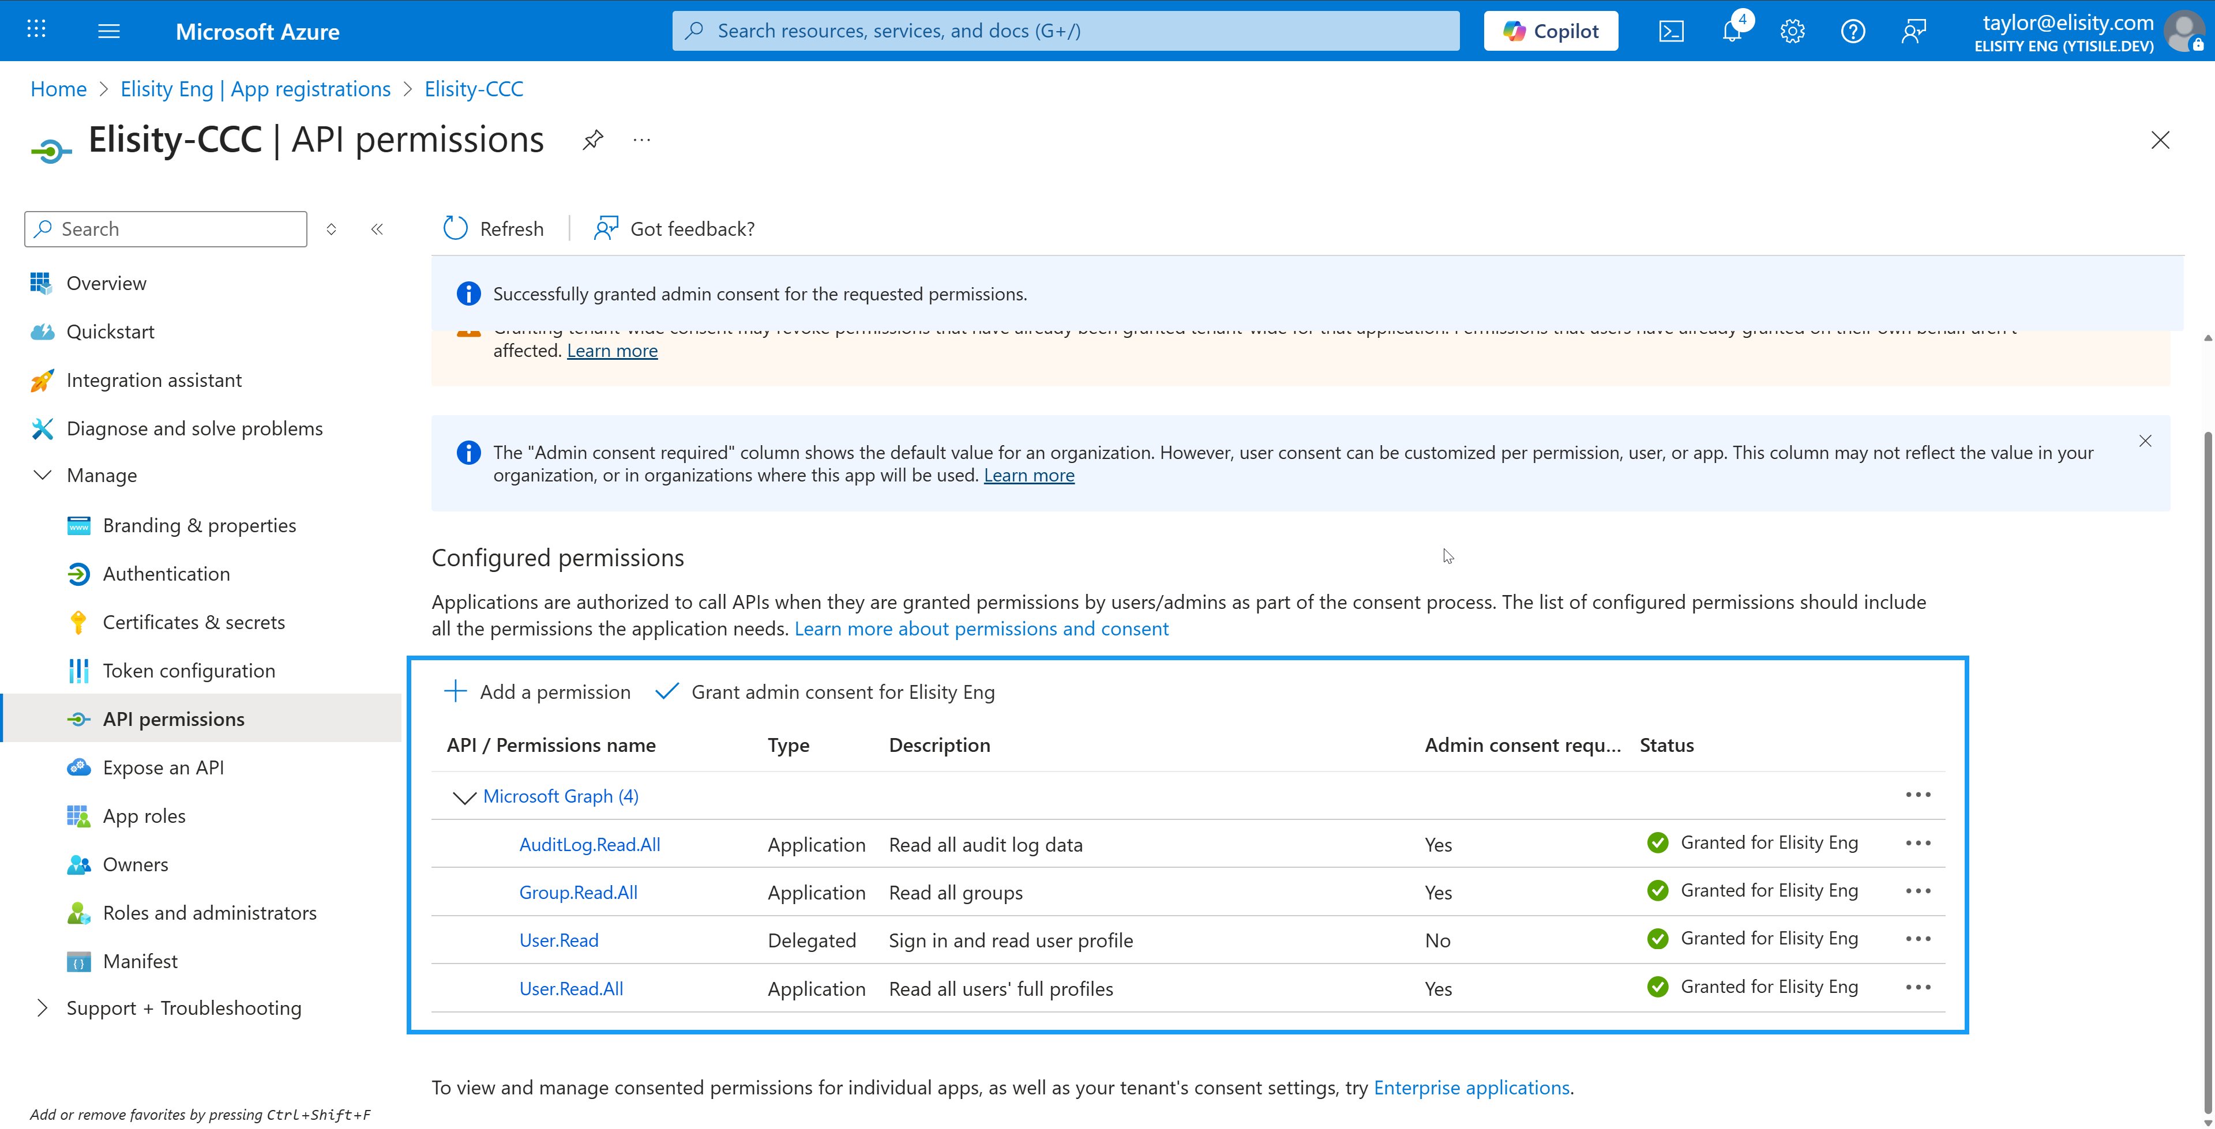Screen dimensions: 2215x1129
Task: Click the Add a permission button
Action: pyautogui.click(x=538, y=692)
